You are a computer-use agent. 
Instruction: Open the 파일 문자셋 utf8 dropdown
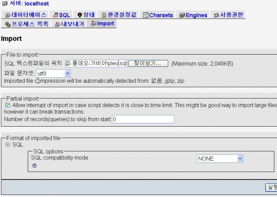tap(53, 73)
